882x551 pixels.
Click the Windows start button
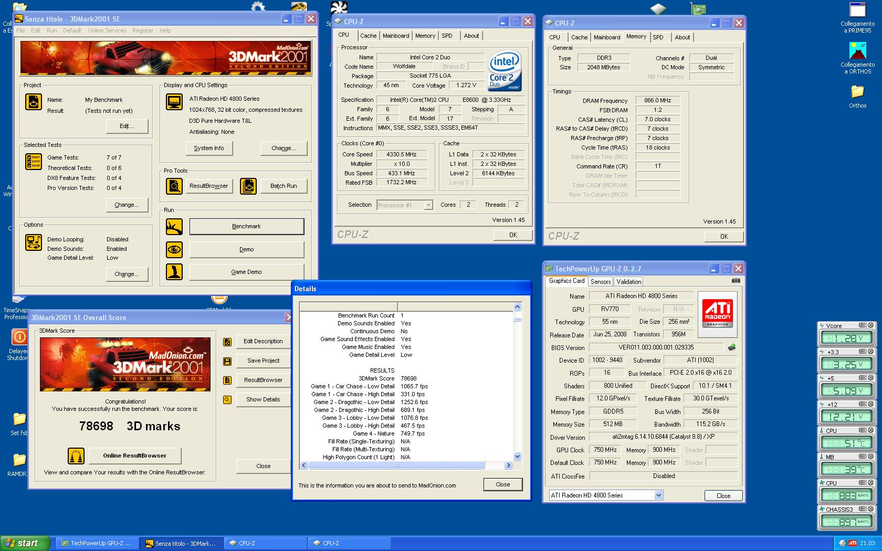pos(25,543)
